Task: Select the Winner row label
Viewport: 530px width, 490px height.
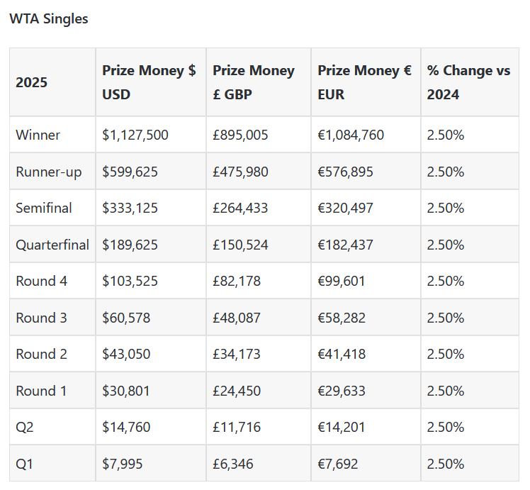Action: (x=38, y=135)
